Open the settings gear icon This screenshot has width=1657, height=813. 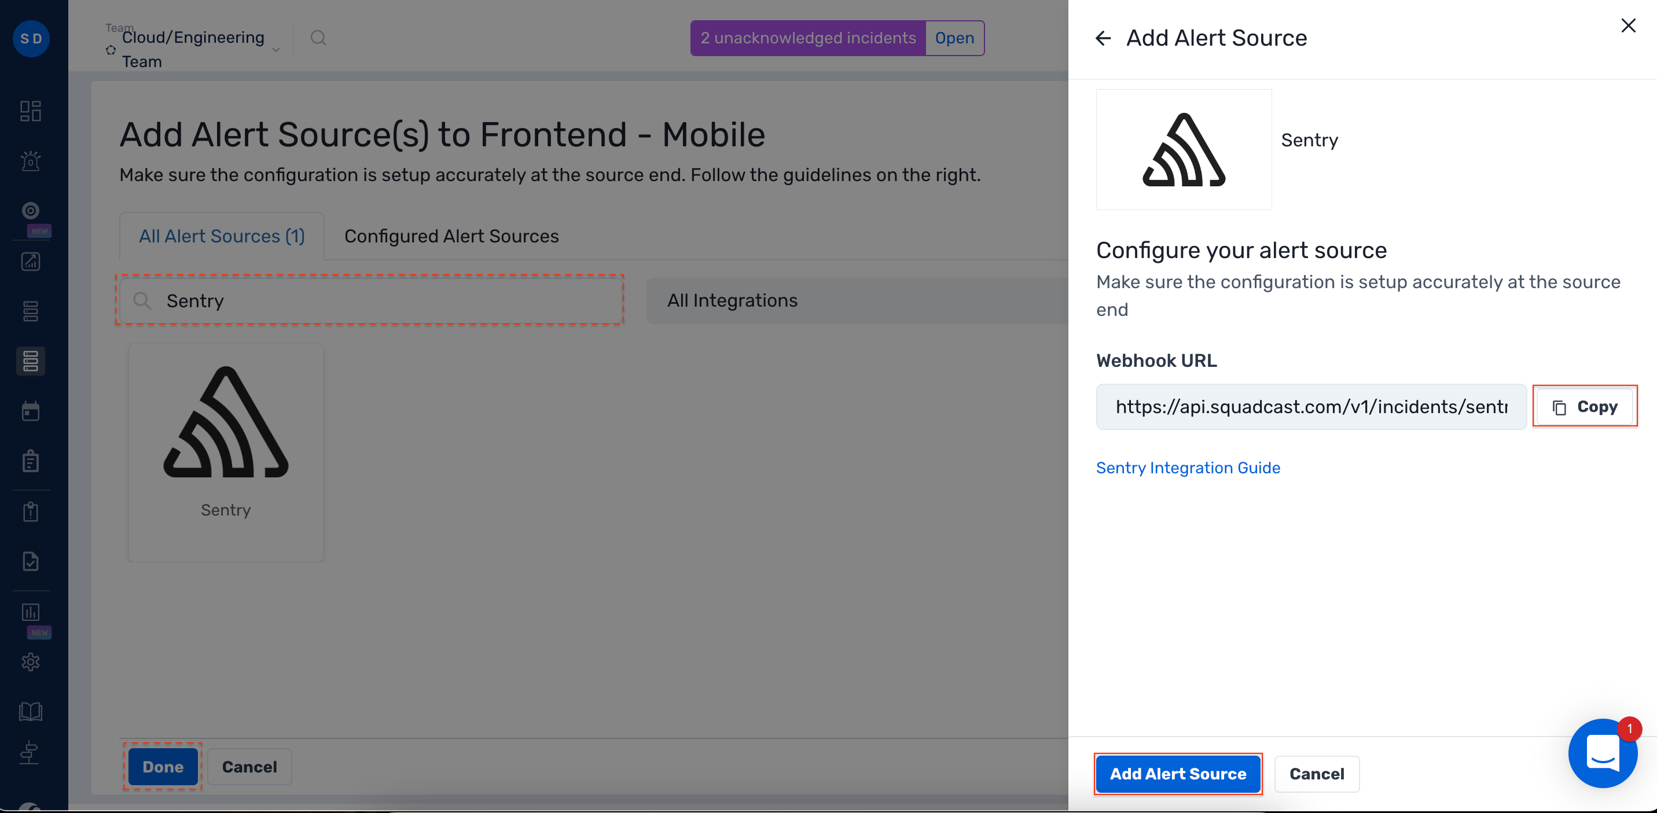(30, 662)
